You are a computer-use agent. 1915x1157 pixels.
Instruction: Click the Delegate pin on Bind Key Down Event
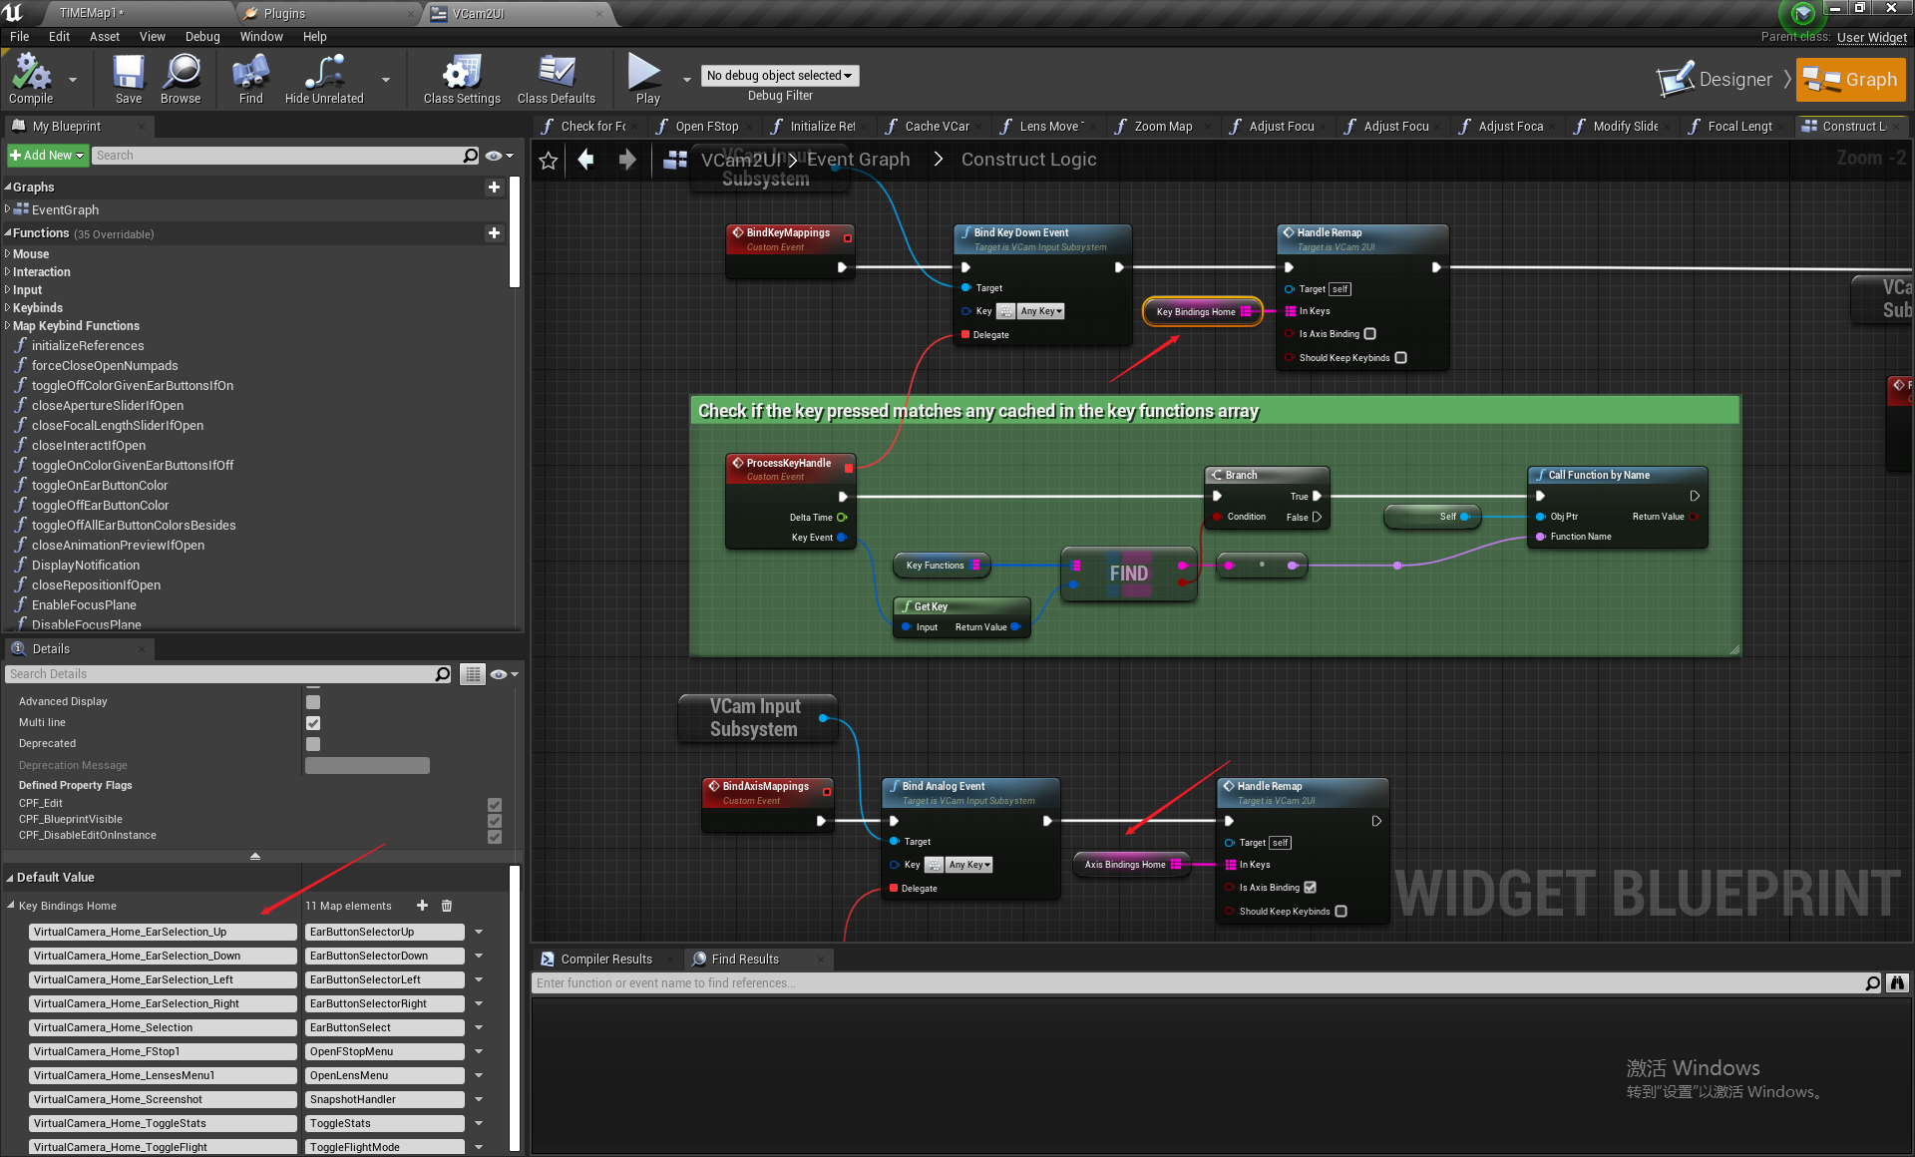(x=965, y=335)
